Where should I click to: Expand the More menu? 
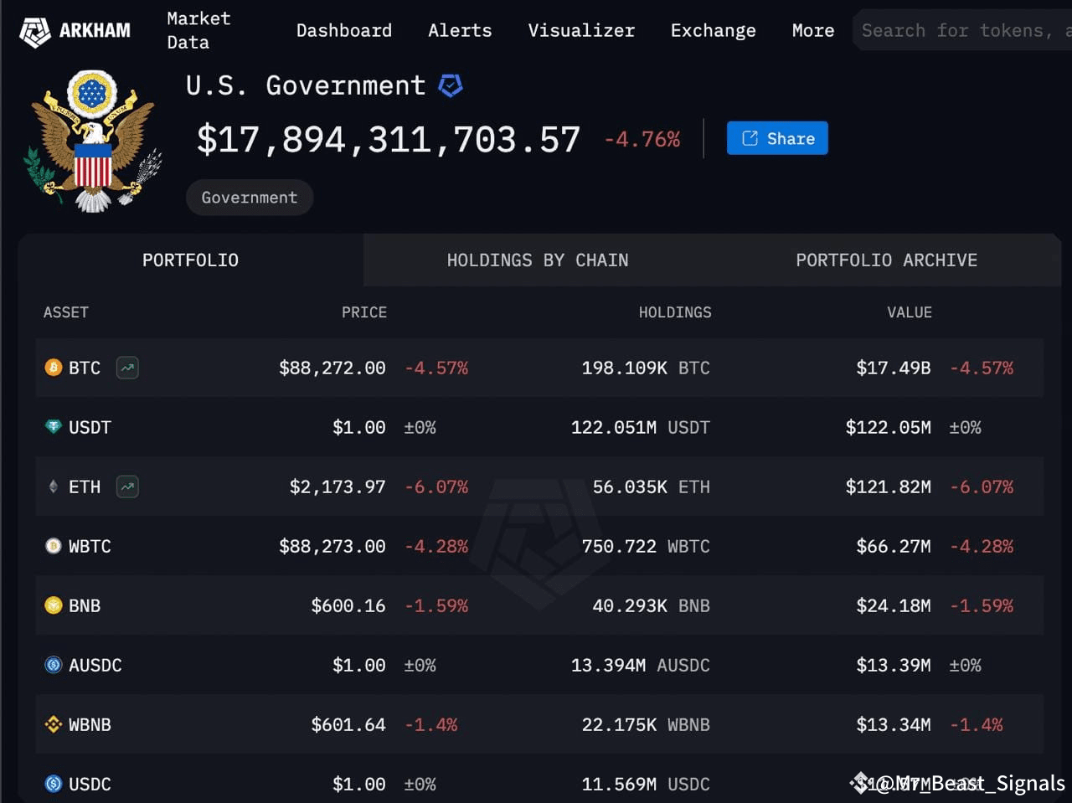click(813, 30)
